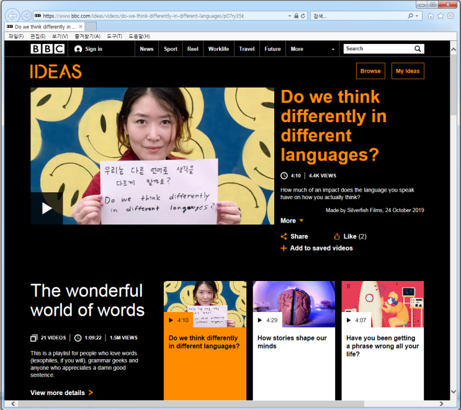Click the Share icon
The image size is (461, 410).
(x=284, y=236)
